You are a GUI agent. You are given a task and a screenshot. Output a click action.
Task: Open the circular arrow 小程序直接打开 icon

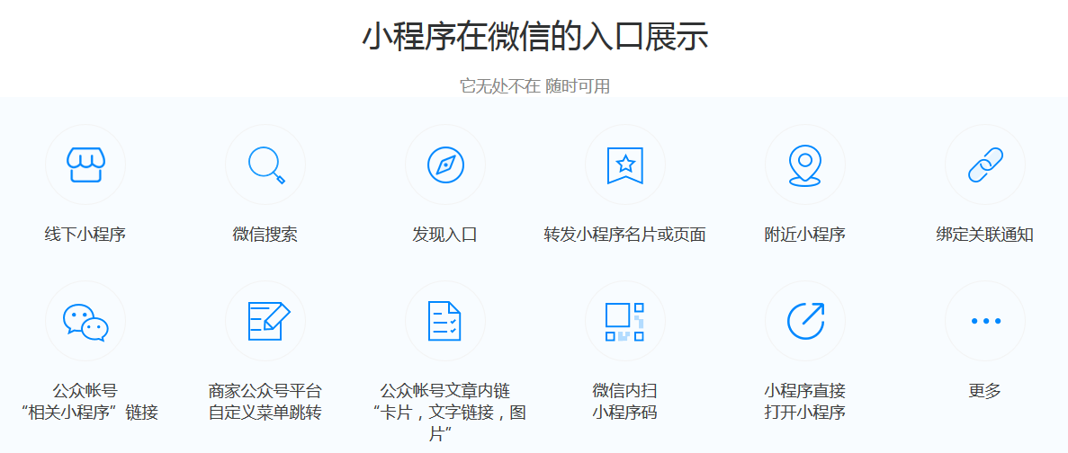click(804, 321)
